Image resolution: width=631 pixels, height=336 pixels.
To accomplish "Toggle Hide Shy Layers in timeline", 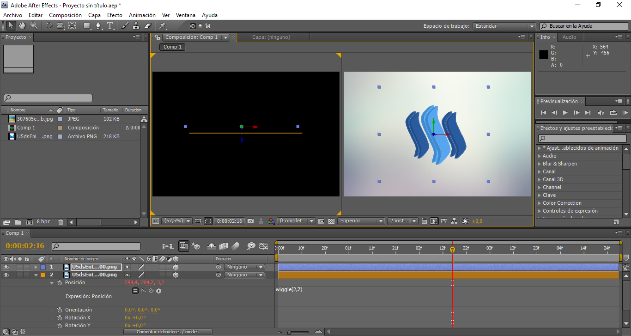I will coord(212,246).
